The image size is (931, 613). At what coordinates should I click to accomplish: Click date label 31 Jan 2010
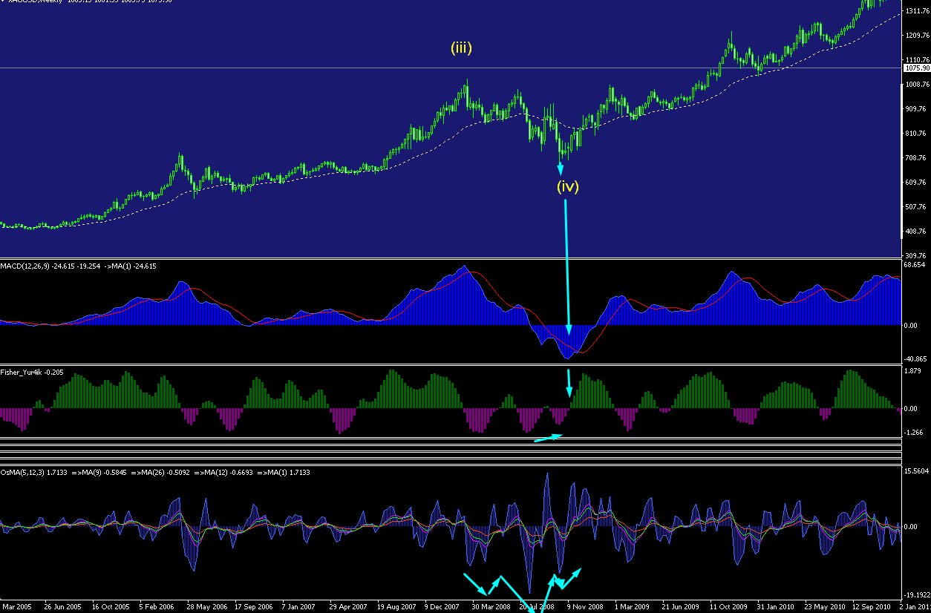coord(777,607)
